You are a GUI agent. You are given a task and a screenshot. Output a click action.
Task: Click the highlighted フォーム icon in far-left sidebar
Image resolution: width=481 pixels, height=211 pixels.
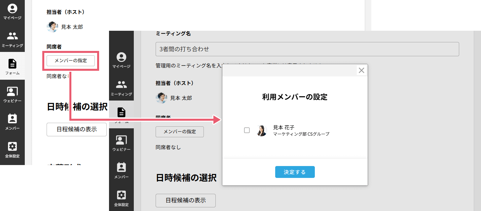[12, 66]
